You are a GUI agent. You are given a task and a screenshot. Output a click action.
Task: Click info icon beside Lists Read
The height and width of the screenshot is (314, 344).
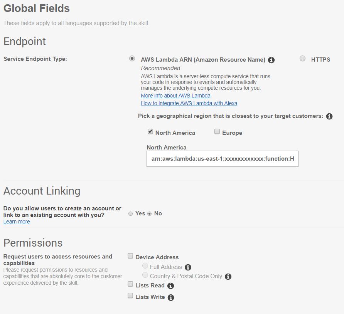pos(171,285)
